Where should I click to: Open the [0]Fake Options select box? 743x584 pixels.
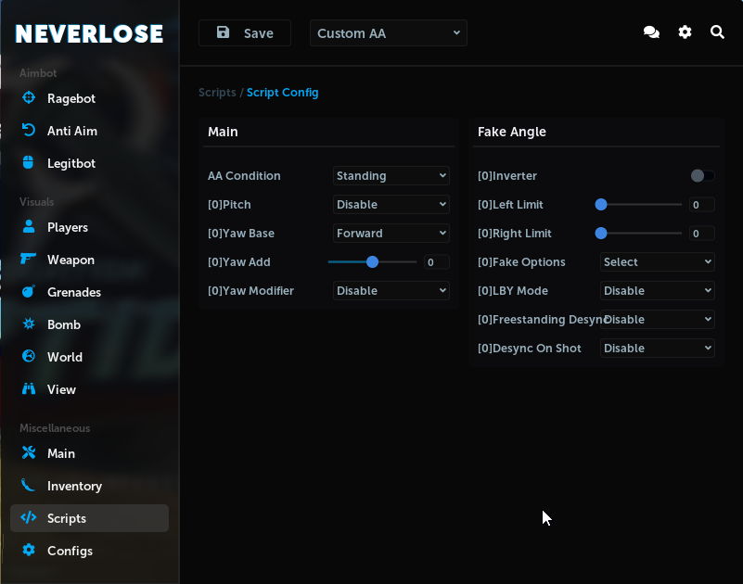[x=657, y=262]
